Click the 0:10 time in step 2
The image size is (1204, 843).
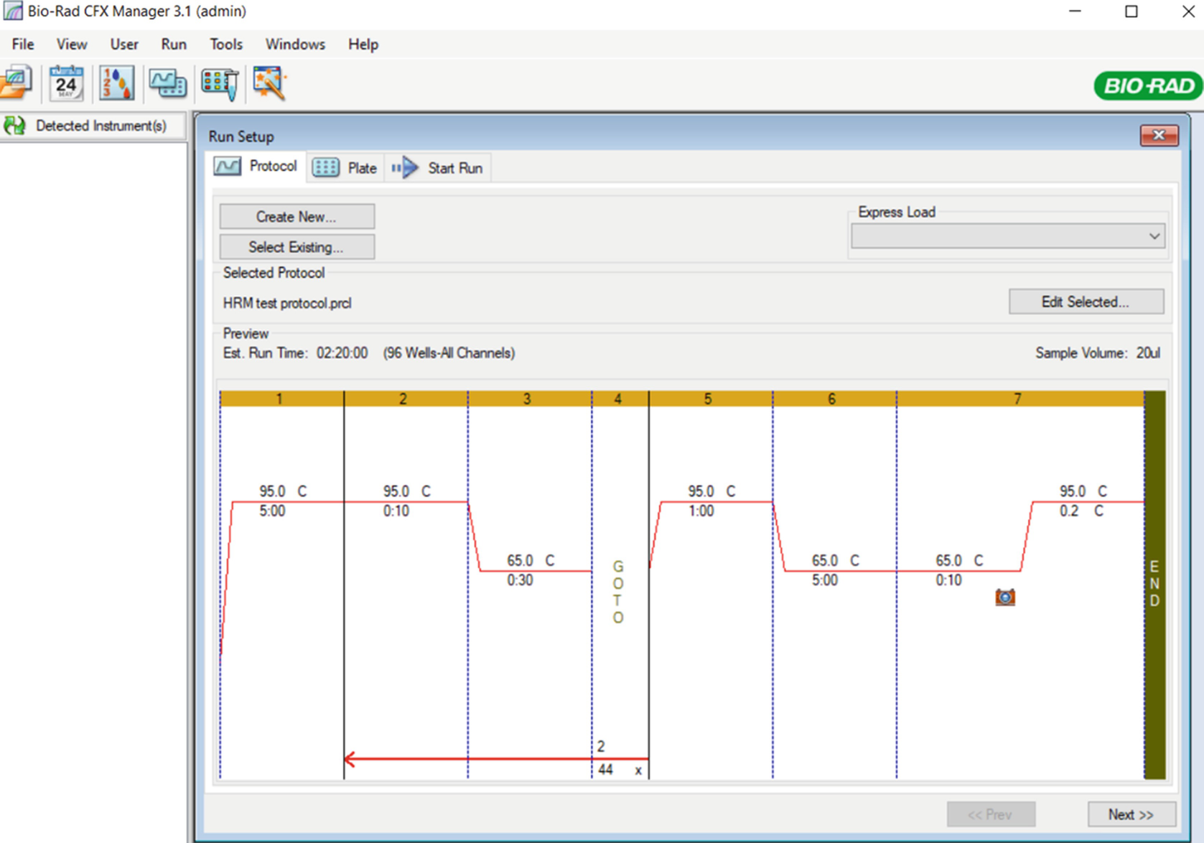(x=396, y=511)
